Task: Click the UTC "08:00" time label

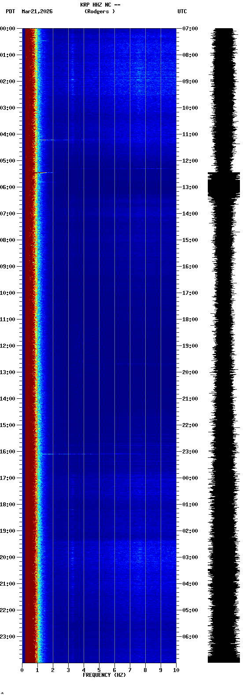Action: point(190,55)
